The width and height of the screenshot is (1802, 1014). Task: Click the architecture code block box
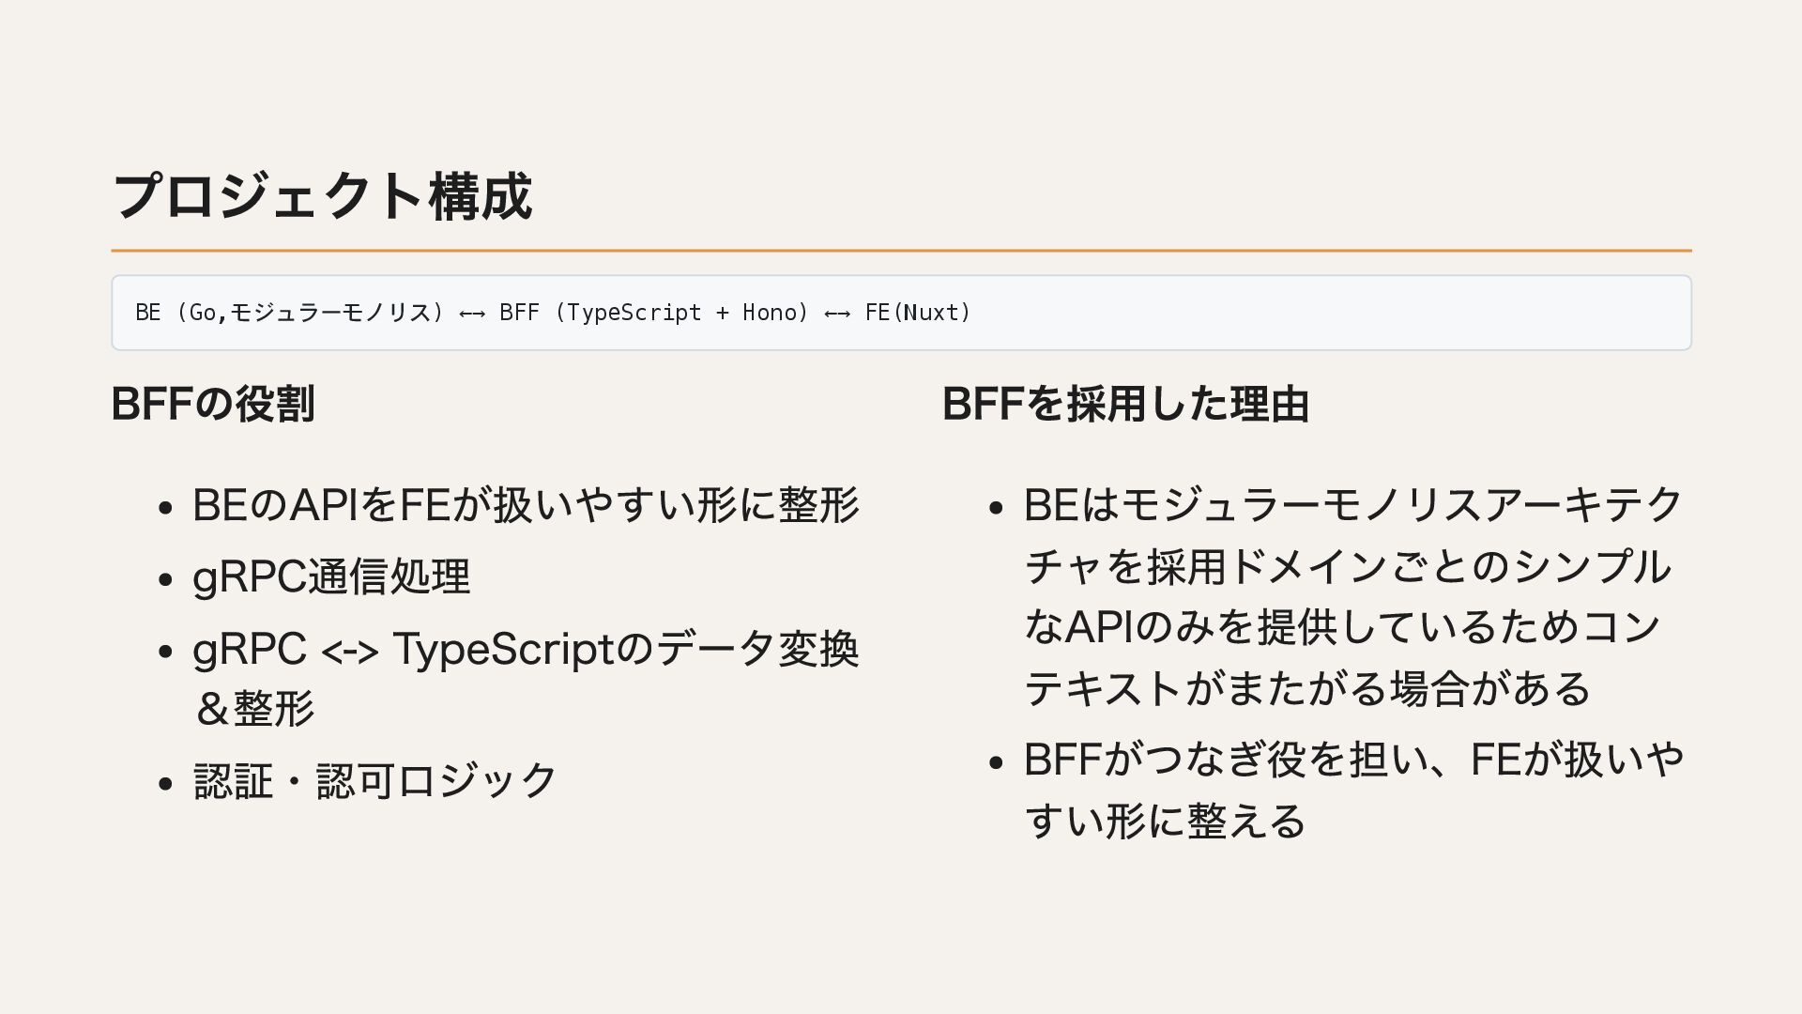[x=901, y=313]
